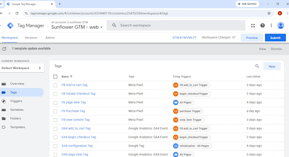Click the Templates sidebar icon
The image size is (289, 157).
coord(4,127)
